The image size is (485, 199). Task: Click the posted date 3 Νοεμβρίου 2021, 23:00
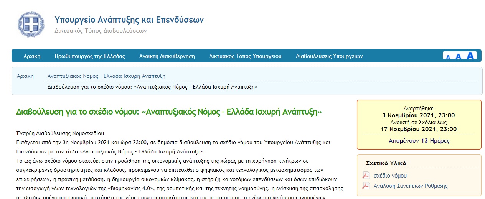[419, 115]
